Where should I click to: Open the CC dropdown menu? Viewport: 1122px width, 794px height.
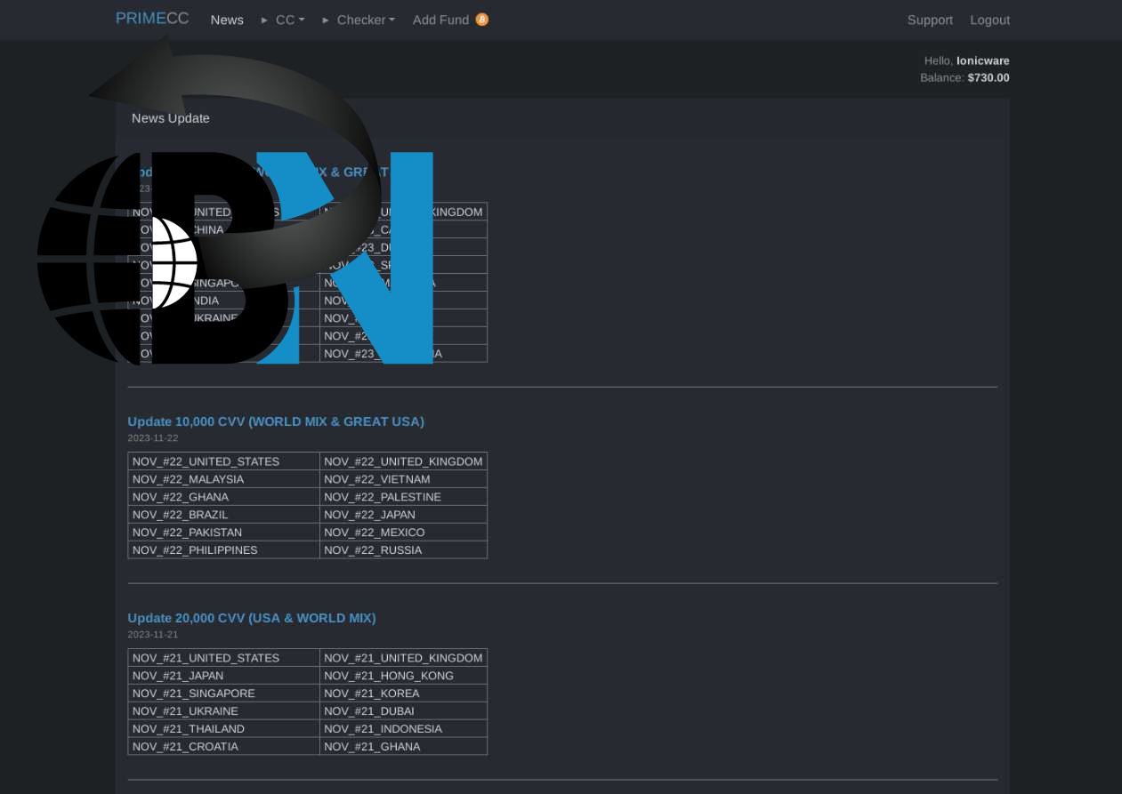coord(289,20)
